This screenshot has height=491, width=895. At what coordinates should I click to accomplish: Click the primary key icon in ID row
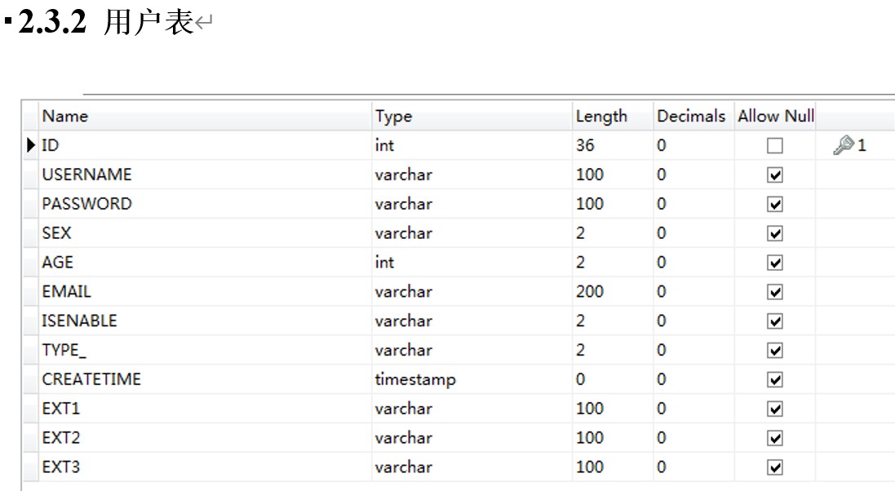tap(843, 145)
